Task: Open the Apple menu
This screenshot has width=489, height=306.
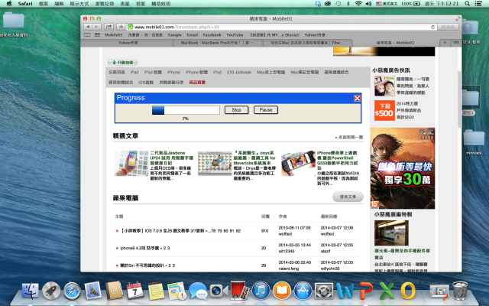Action: pyautogui.click(x=9, y=4)
